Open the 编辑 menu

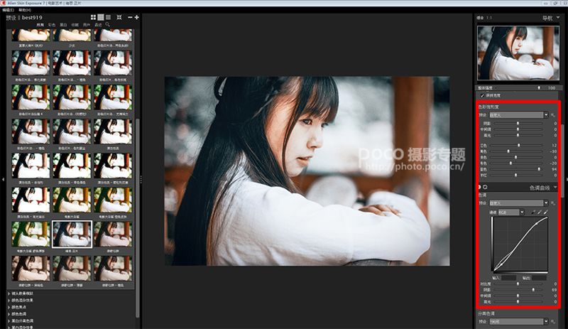[8, 10]
